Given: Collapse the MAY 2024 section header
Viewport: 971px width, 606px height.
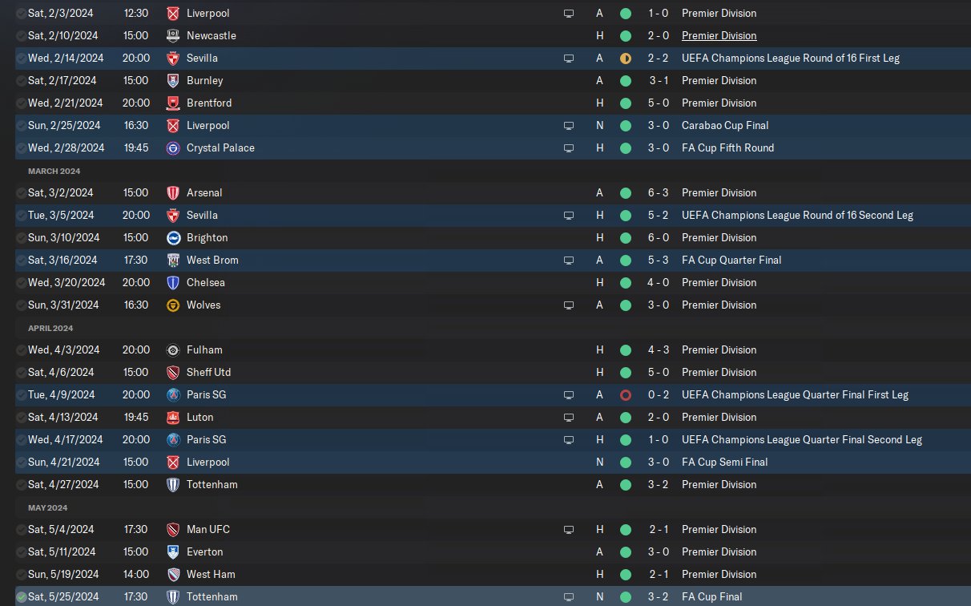Looking at the screenshot, I should [48, 507].
